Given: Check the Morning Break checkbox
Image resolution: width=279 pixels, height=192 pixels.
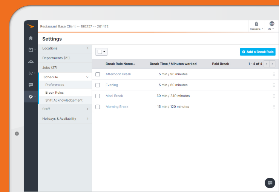Looking at the screenshot, I should [98, 107].
